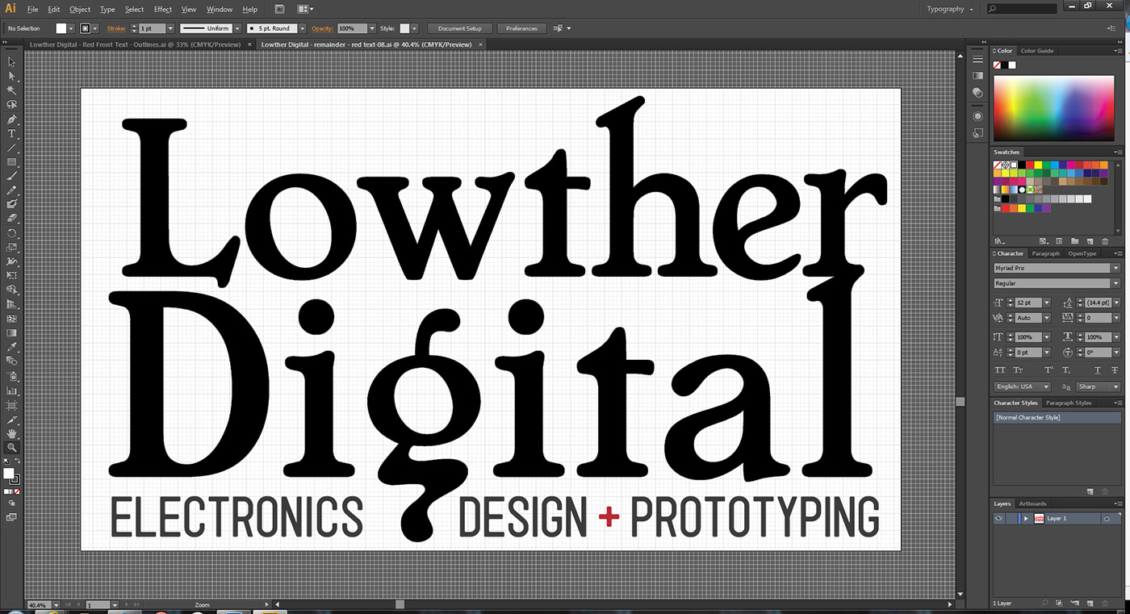Open the collapsed Stroke panel icon
This screenshot has width=1130, height=614.
[x=977, y=60]
